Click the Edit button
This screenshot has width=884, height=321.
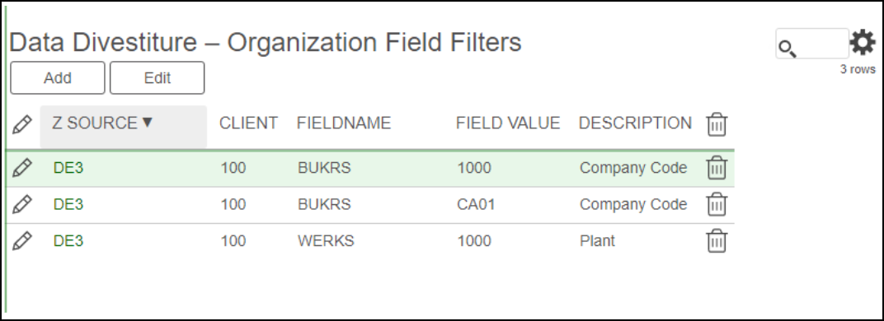tap(158, 77)
